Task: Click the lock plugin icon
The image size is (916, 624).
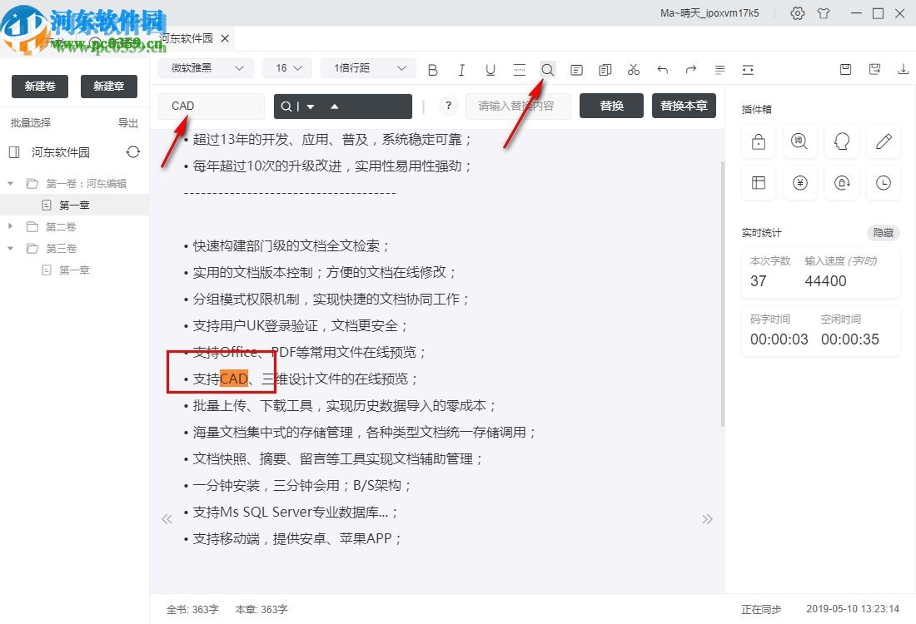Action: coord(758,141)
